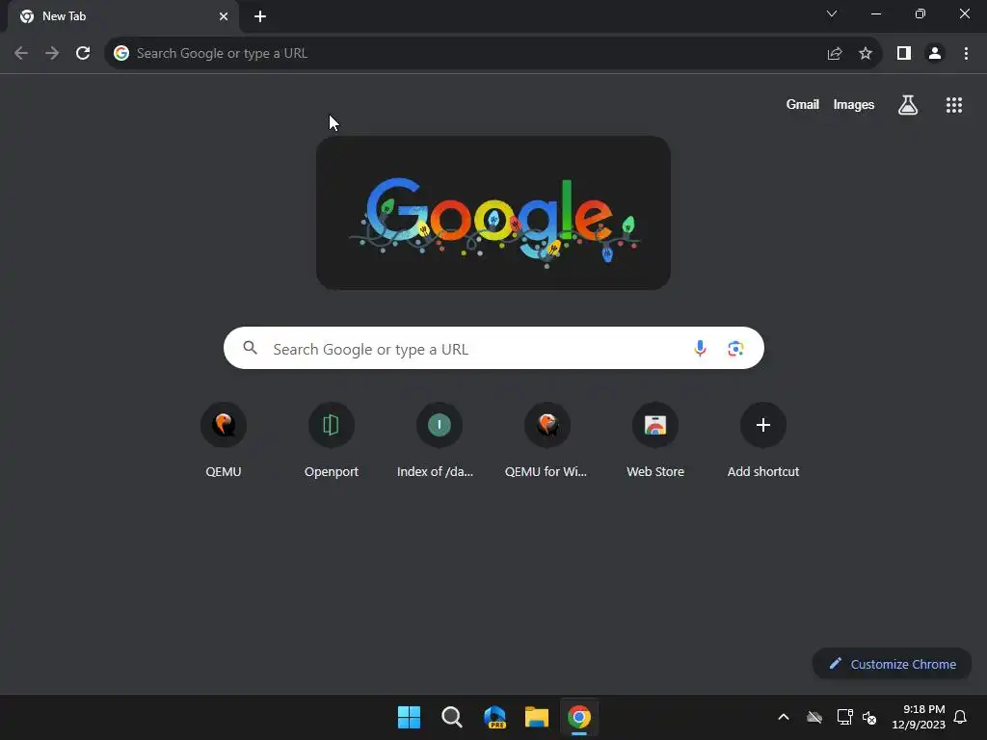Click the share this page icon
This screenshot has width=987, height=740.
point(835,54)
